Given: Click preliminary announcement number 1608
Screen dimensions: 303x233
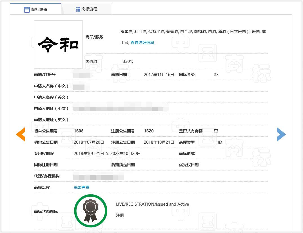Looking at the screenshot, I should click(x=79, y=131).
